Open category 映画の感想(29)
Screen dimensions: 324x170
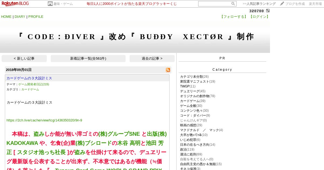[191, 125]
